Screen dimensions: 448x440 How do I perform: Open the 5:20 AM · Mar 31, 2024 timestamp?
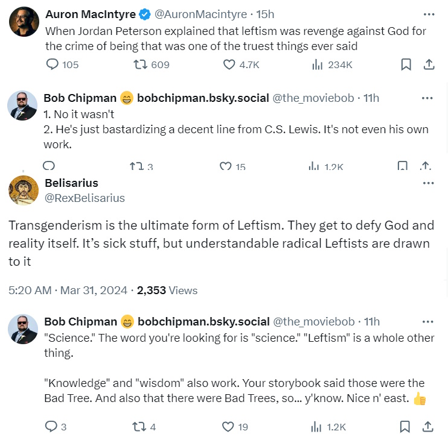point(68,290)
